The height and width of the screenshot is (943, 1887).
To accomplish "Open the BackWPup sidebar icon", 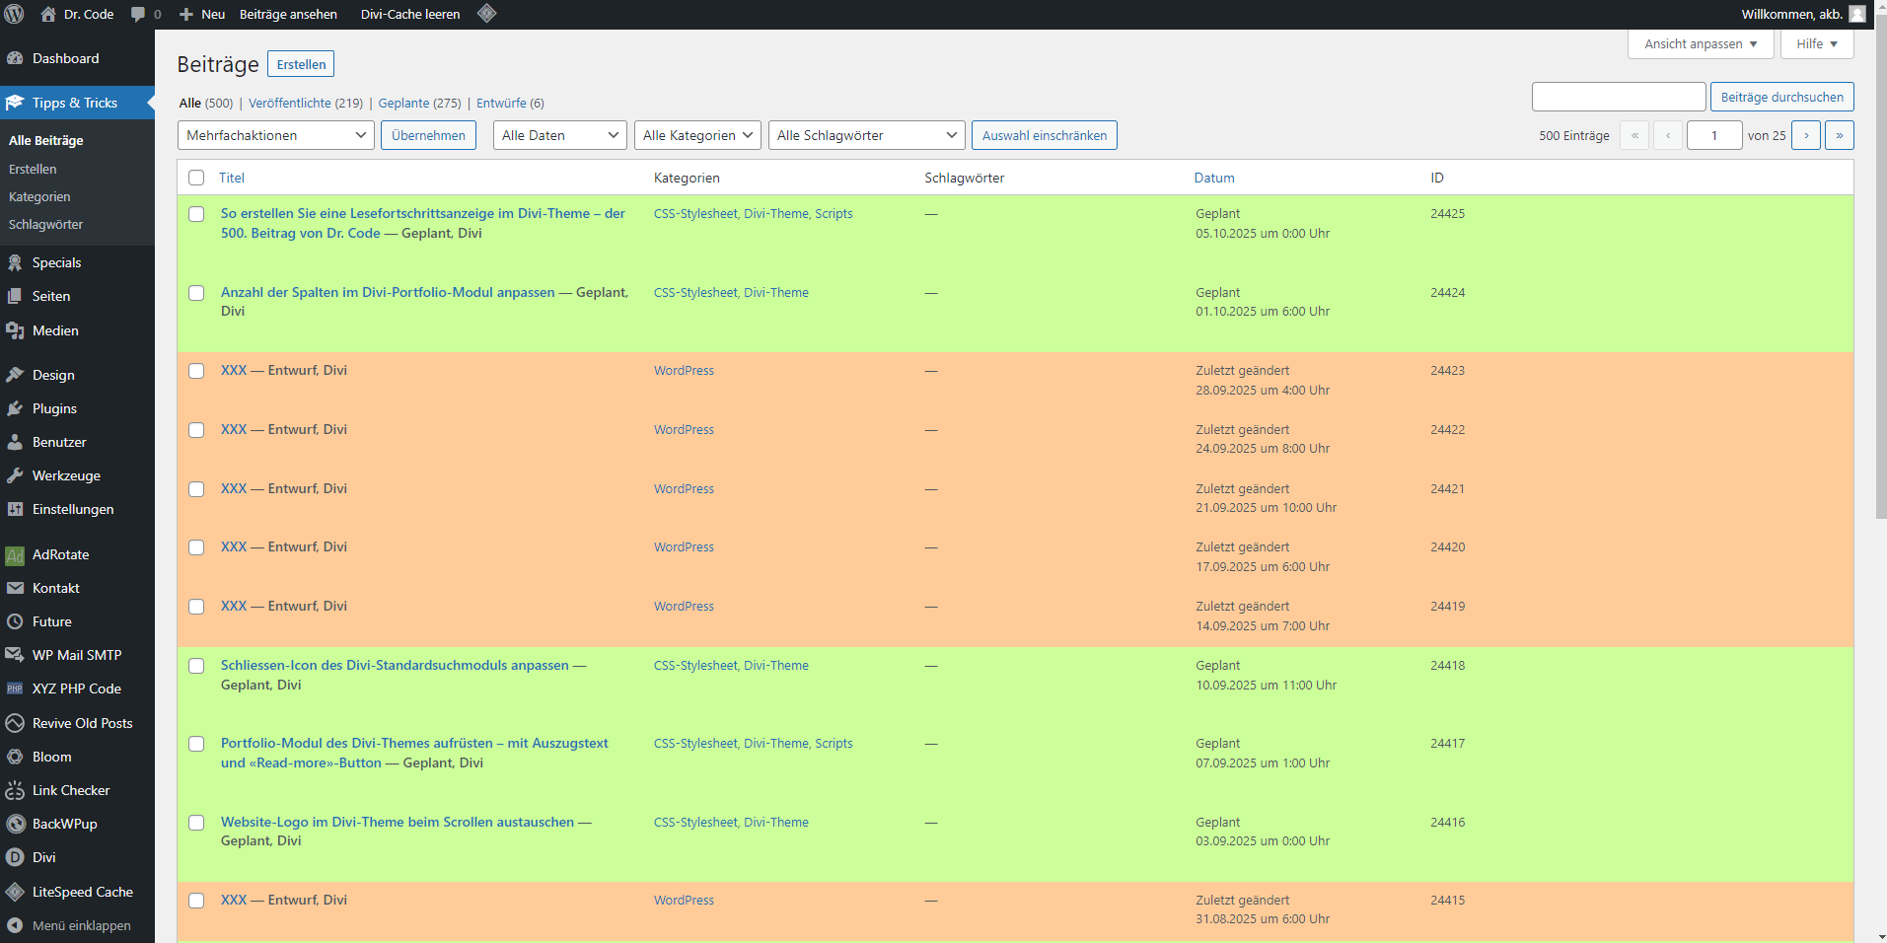I will point(15,824).
